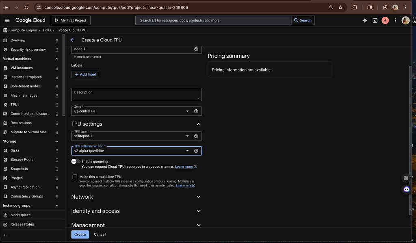Open Google account profile avatar
Screen dimensions: 416x243
pos(405,20)
